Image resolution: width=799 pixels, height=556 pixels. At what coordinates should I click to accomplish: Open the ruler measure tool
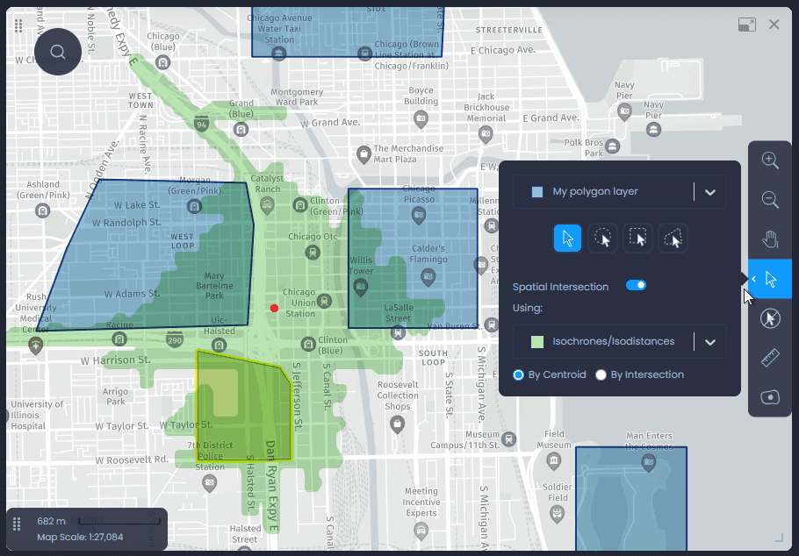769,358
